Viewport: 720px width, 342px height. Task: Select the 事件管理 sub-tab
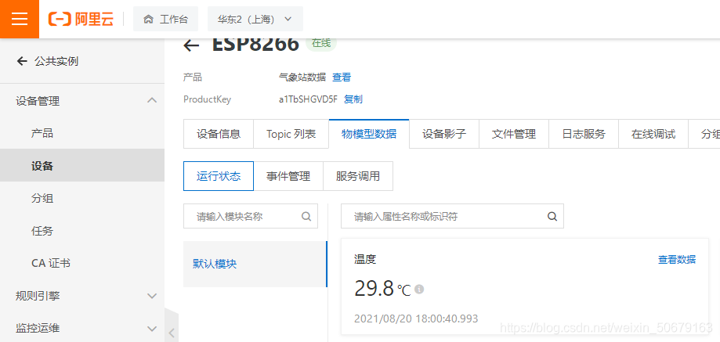(x=288, y=176)
